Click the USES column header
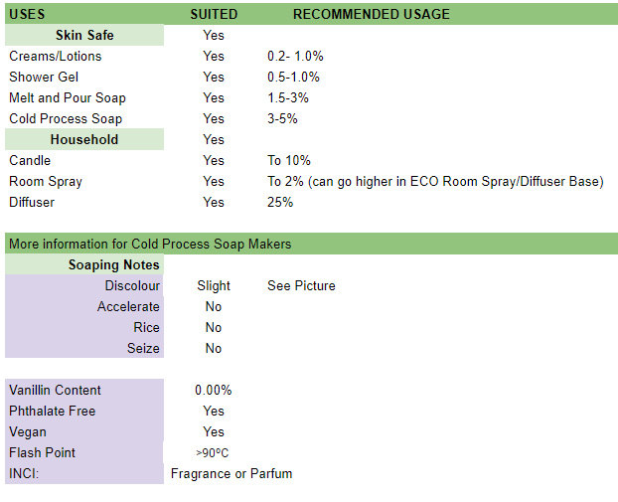Viewport: 618px width, 502px height. coord(28,14)
